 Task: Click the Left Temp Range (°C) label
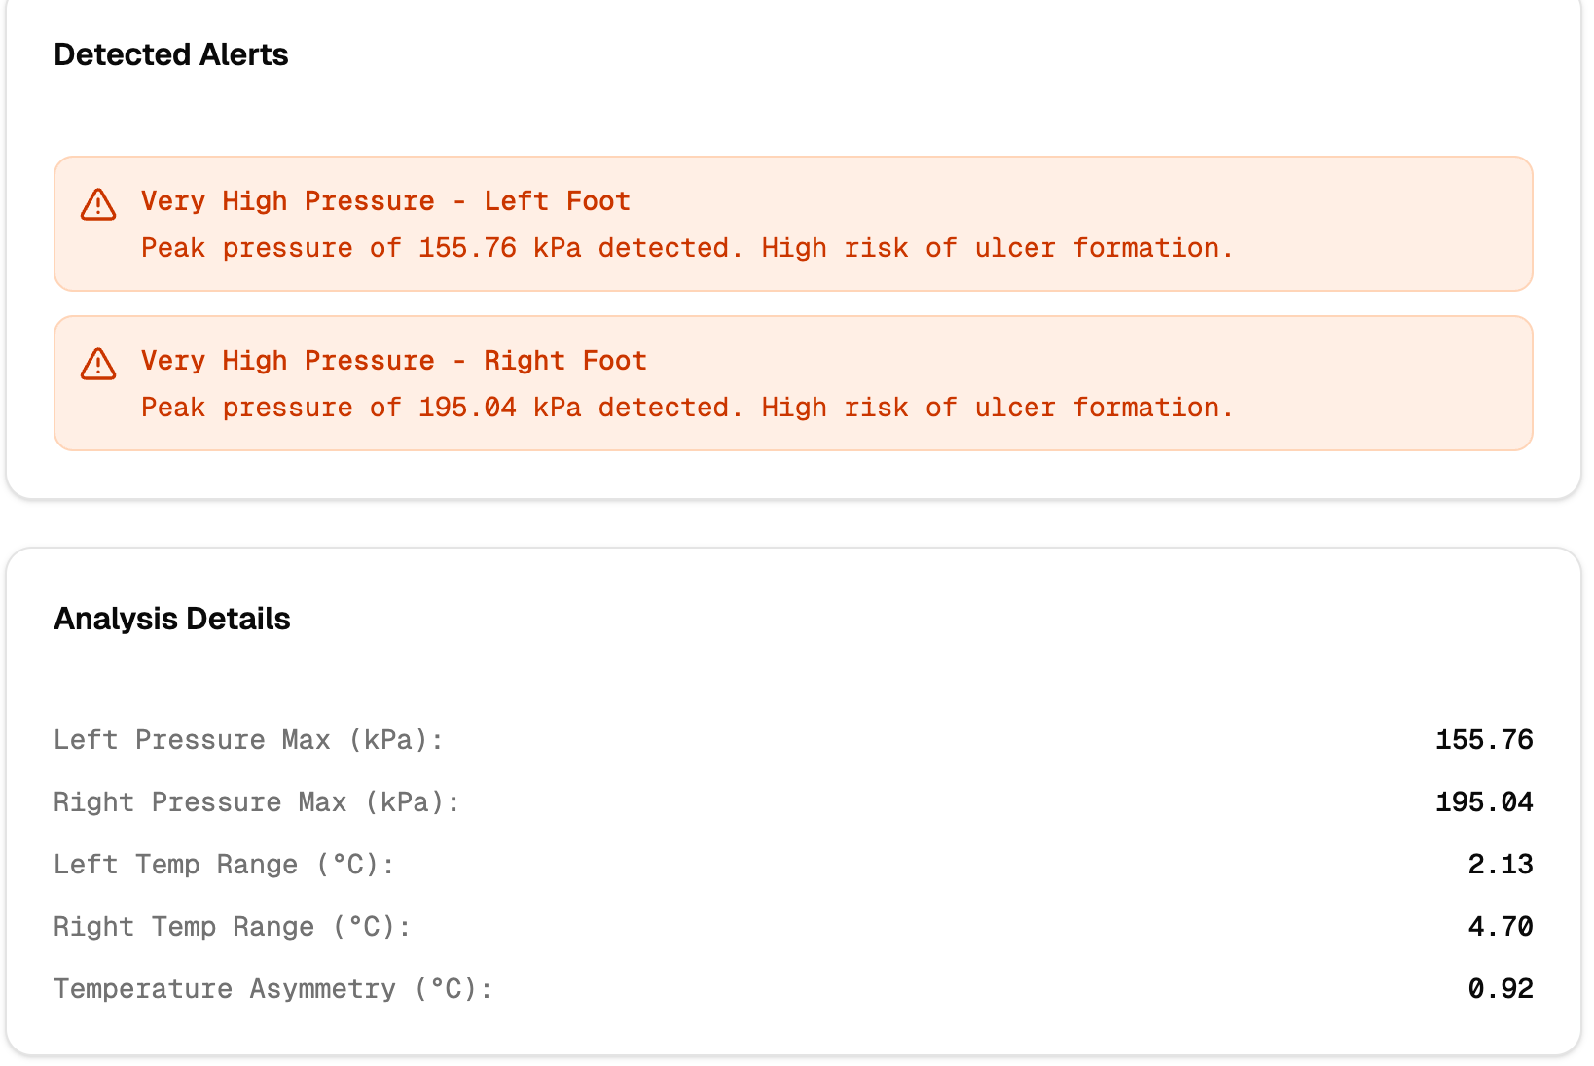pyautogui.click(x=224, y=865)
